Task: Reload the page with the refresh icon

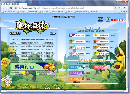Action: point(11,8)
